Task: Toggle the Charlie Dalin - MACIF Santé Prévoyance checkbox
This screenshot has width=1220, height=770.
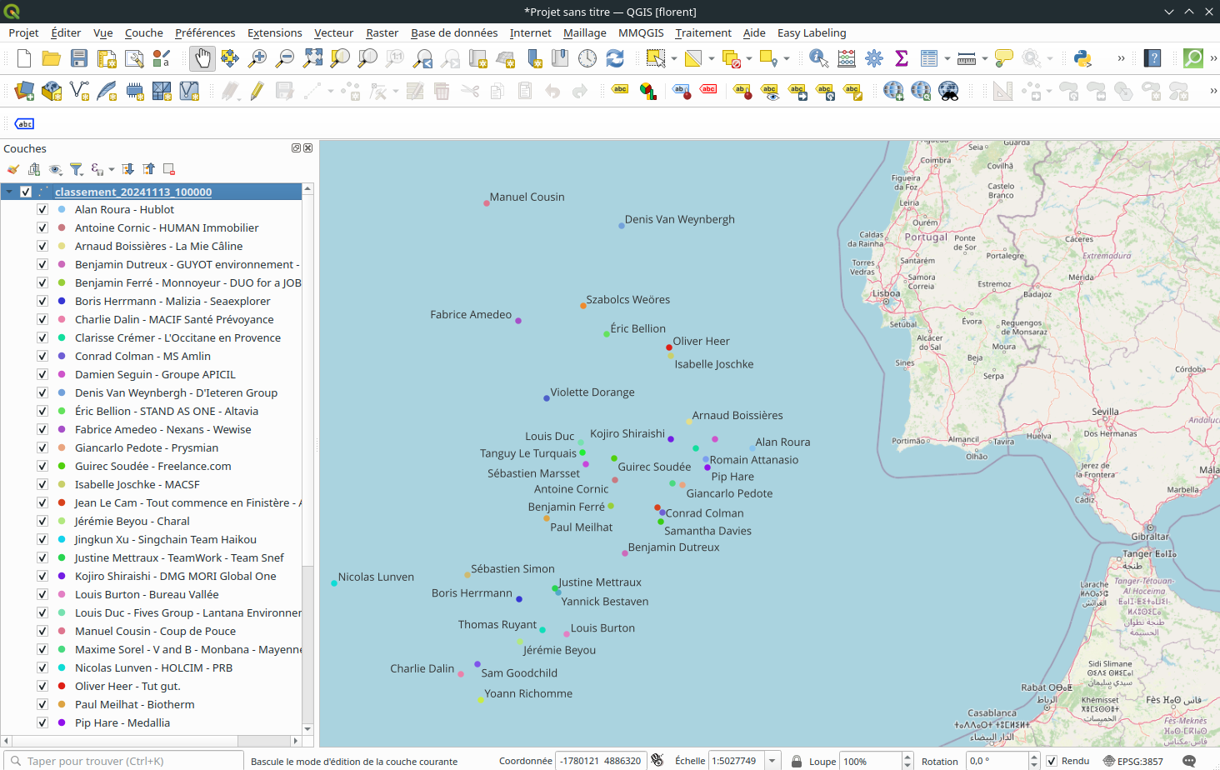Action: point(42,319)
